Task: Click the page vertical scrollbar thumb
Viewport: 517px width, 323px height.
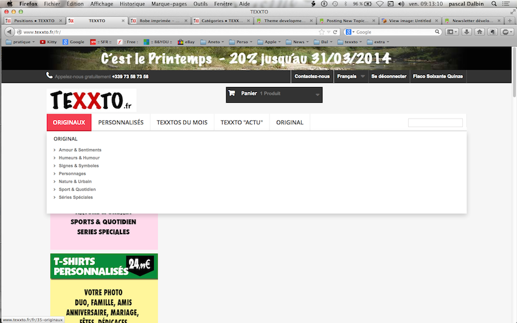Action: pos(514,72)
